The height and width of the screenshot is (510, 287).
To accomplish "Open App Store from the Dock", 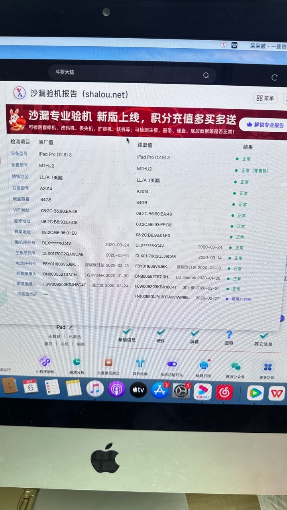I will (x=160, y=390).
